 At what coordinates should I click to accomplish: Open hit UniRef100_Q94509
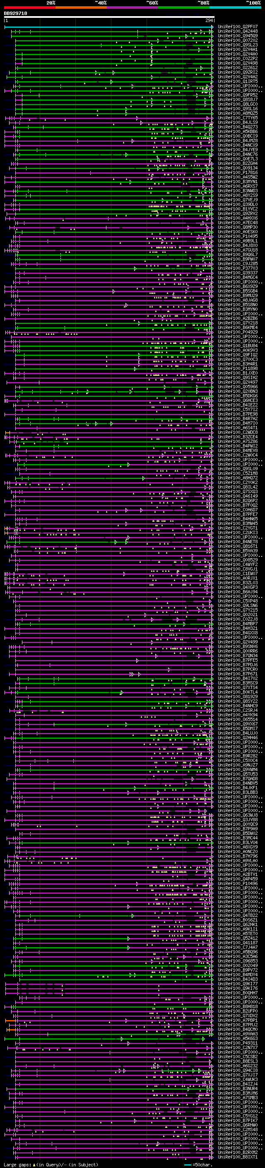(238, 36)
